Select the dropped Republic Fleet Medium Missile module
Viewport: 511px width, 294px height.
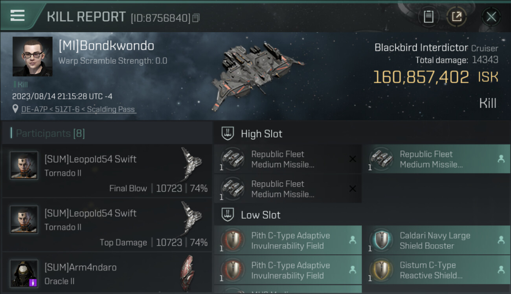pyautogui.click(x=436, y=159)
